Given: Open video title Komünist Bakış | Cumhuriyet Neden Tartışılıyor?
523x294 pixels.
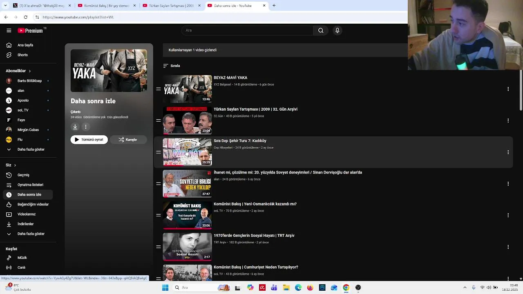Looking at the screenshot, I should [x=256, y=267].
